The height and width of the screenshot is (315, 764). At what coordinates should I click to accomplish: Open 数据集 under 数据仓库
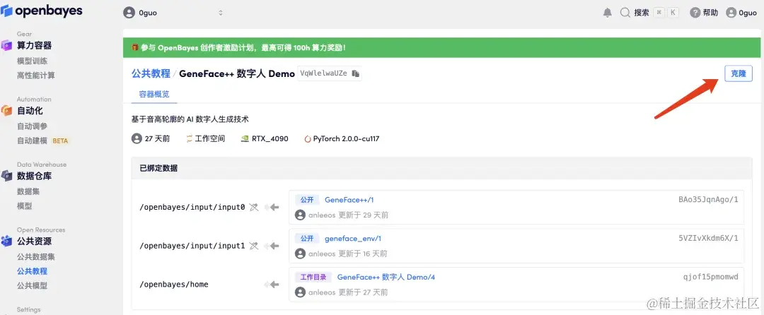tap(28, 191)
